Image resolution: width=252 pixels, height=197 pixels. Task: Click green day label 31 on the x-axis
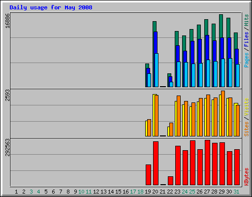236,192
